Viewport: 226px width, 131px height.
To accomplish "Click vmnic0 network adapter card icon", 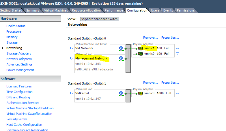I will coord(141,54).
